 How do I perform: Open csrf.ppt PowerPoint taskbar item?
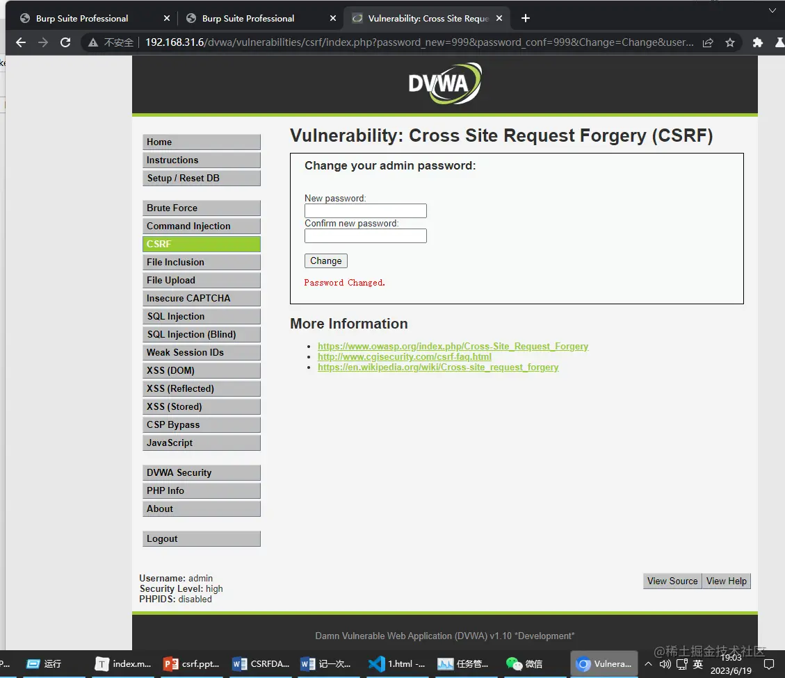[192, 664]
